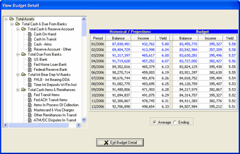Screen dimensions: 240x154
Task: Click the Period column header
Action: [x=98, y=38]
